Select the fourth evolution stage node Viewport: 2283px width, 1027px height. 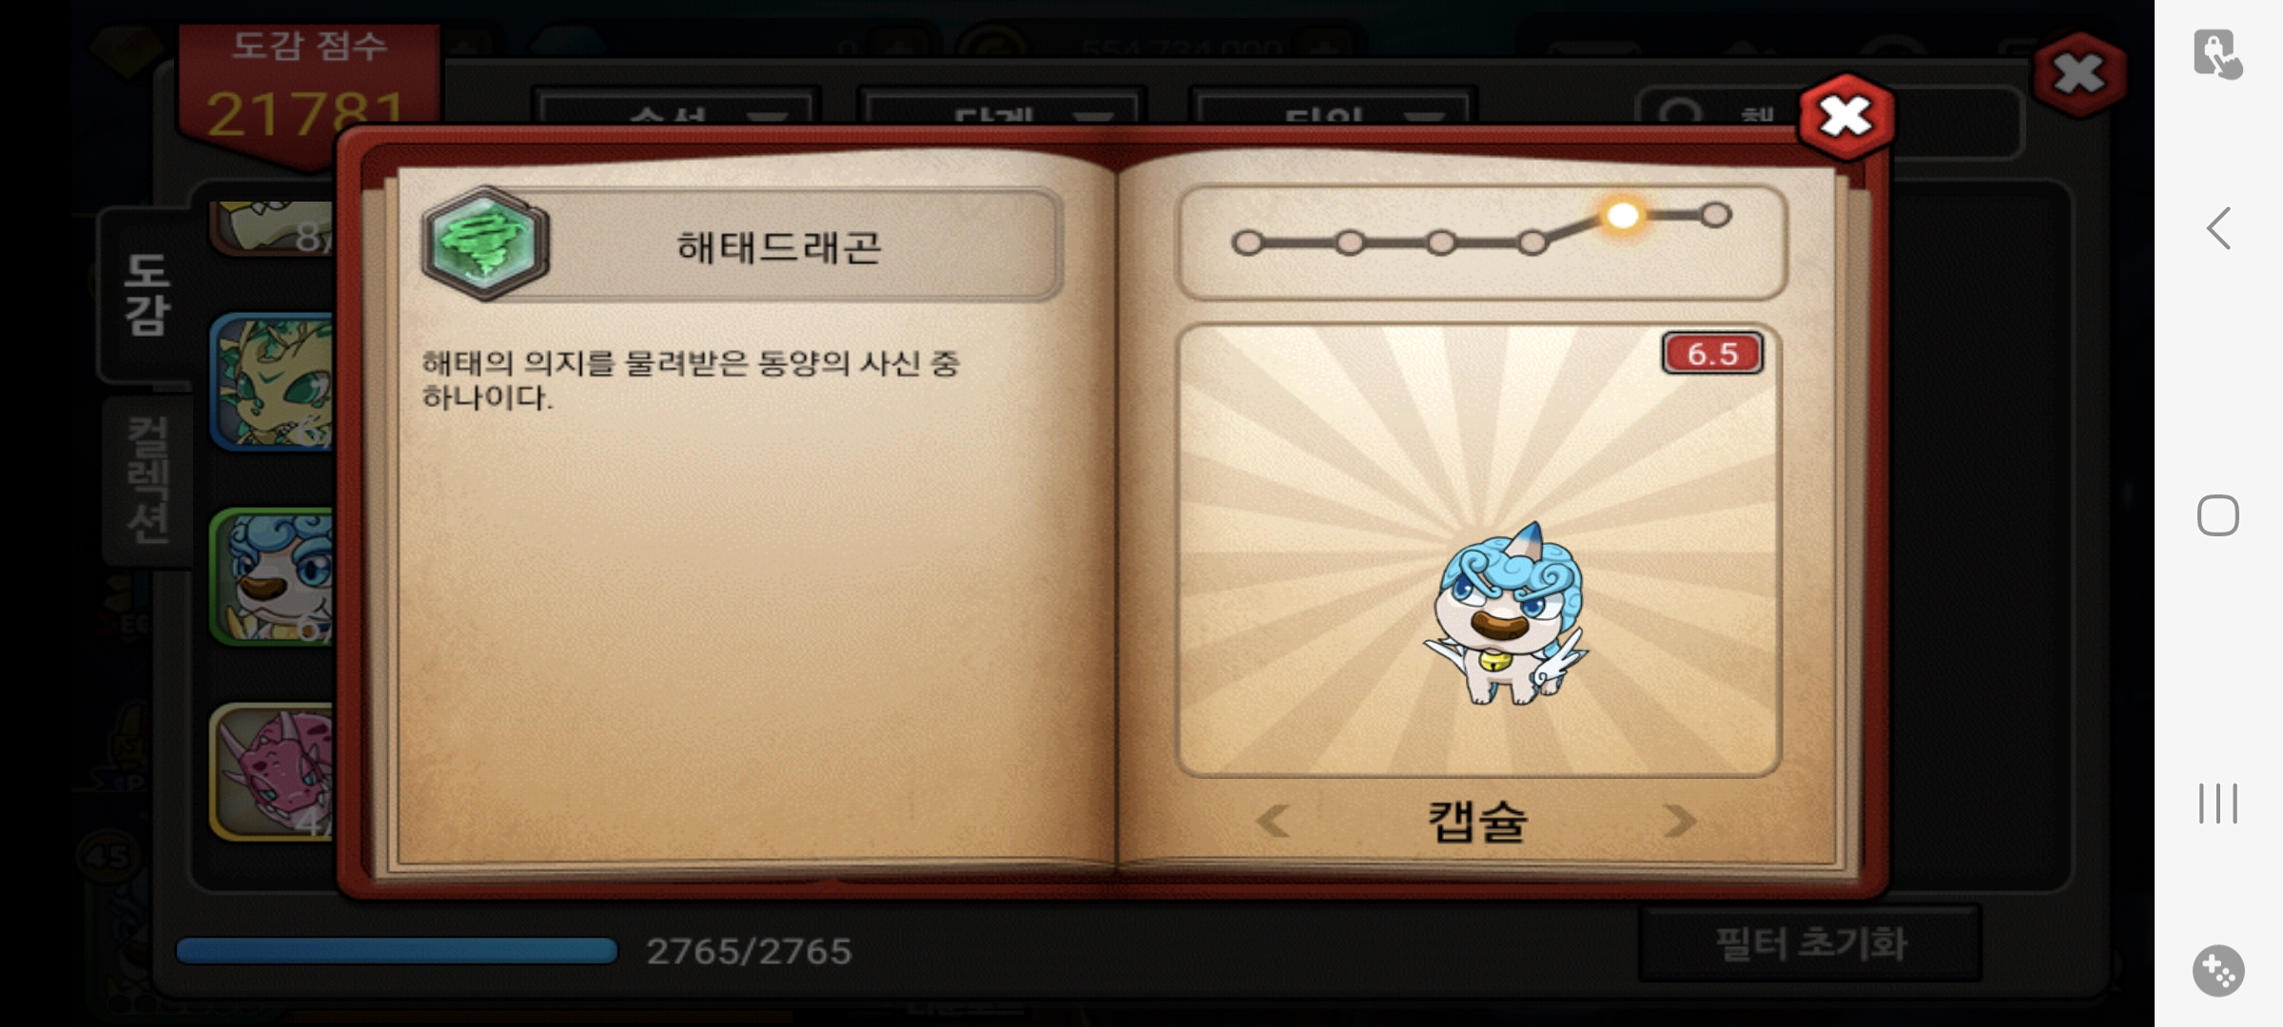pos(1532,242)
